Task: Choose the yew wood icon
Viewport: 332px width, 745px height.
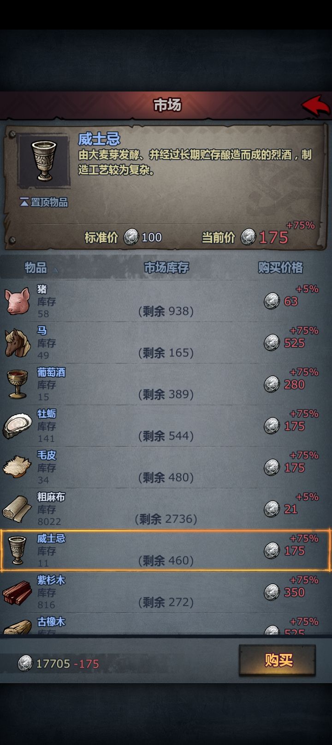Action: 17,592
